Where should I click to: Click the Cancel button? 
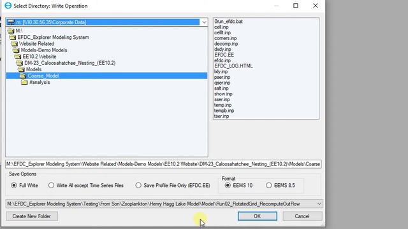click(x=302, y=216)
